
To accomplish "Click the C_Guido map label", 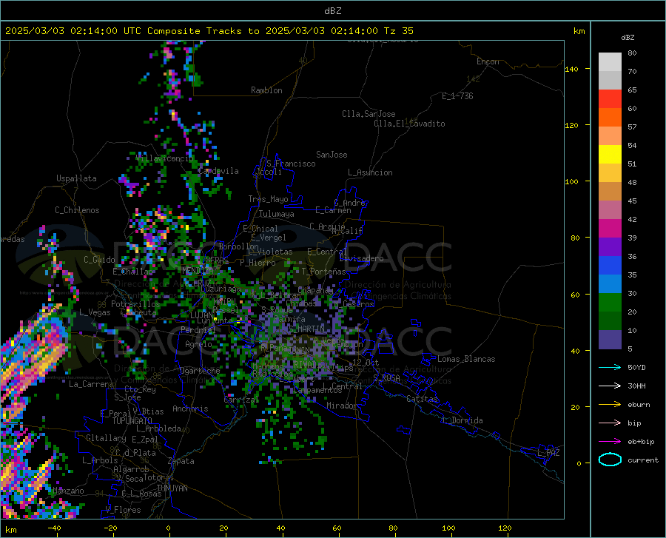I will (x=99, y=260).
